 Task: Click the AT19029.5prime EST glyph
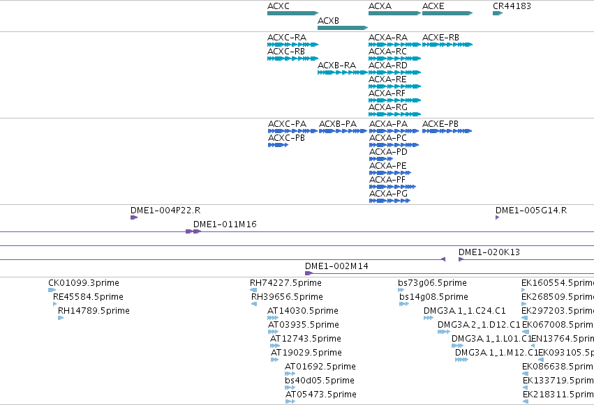click(x=275, y=360)
